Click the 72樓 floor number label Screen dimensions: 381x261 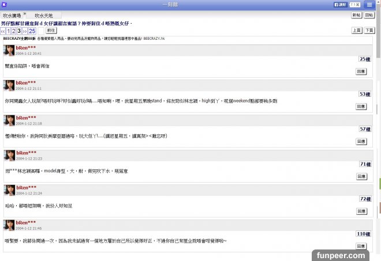[364, 199]
